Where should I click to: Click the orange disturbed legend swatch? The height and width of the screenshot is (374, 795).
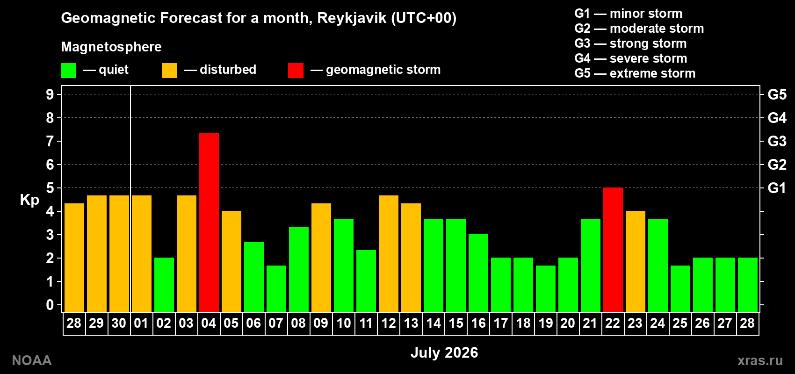point(169,71)
